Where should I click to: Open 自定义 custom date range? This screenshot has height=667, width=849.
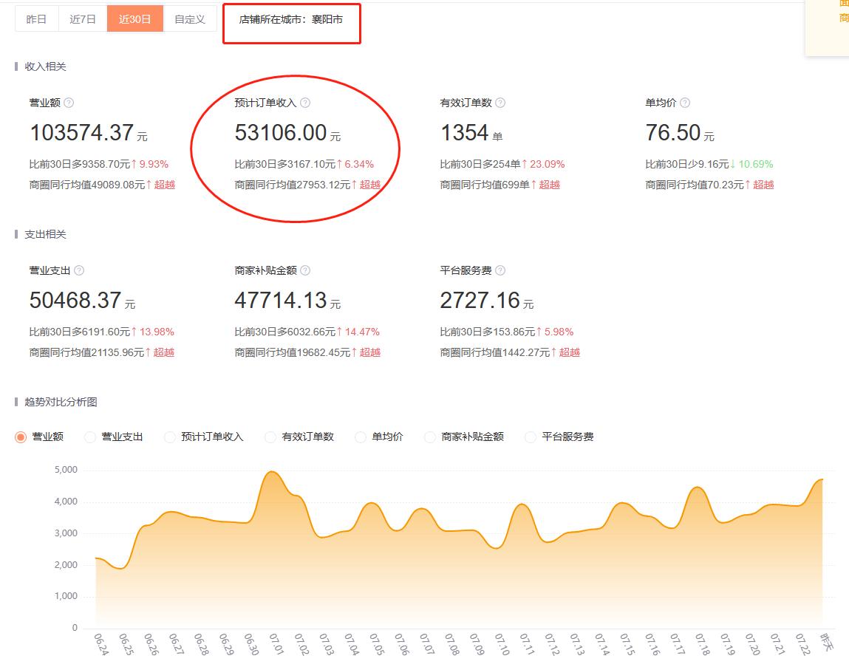tap(190, 19)
